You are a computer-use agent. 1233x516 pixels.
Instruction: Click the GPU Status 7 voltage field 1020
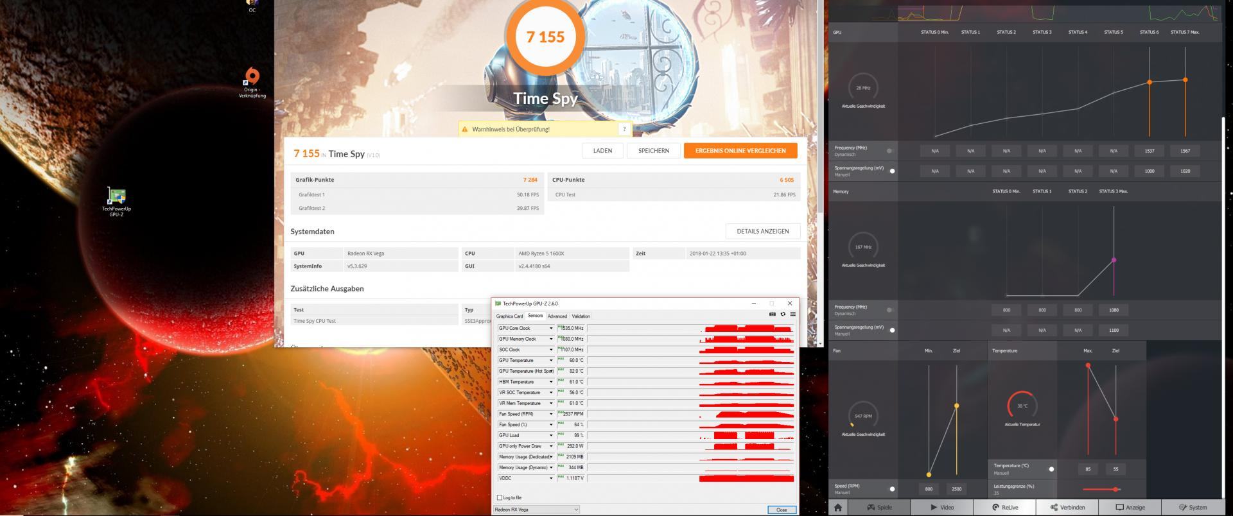point(1185,171)
